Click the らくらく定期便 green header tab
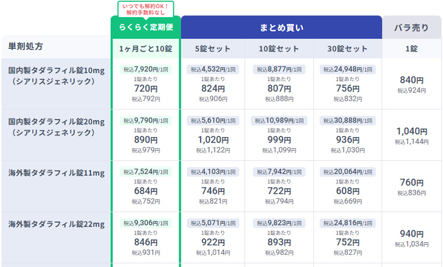 (x=146, y=27)
